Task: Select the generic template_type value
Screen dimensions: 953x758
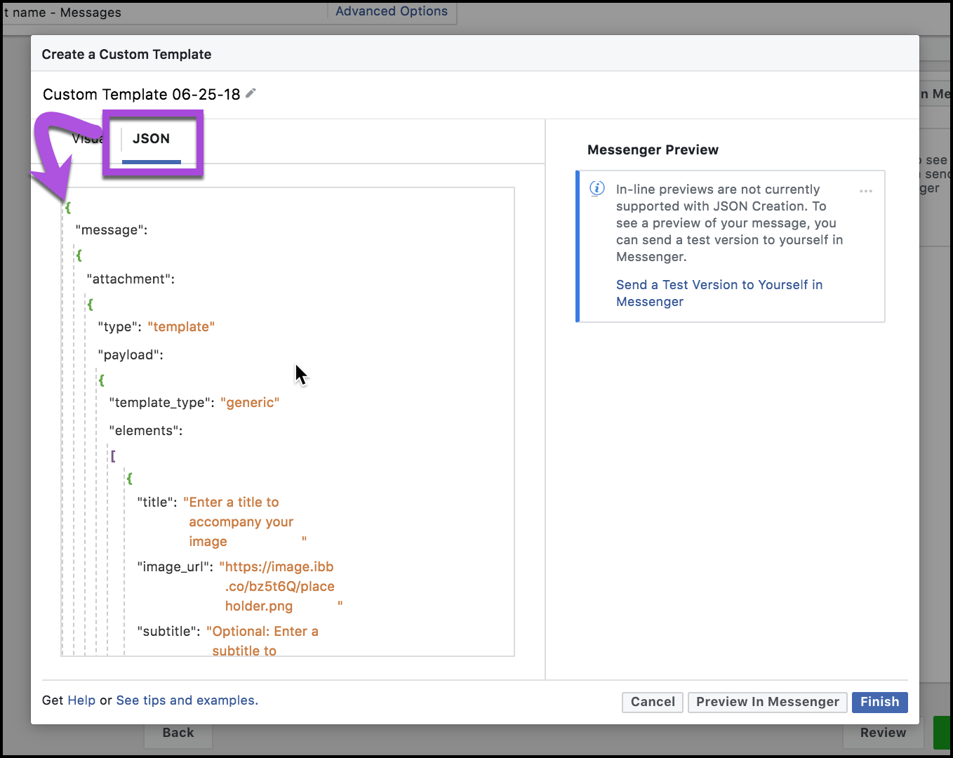Action: click(250, 402)
